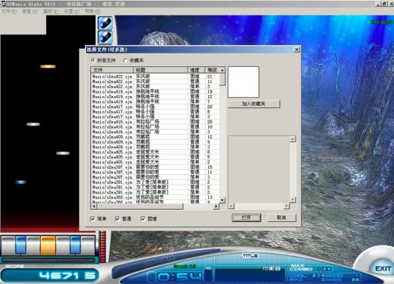
Task: Click the empty white song preview thumbnail
Action: tap(243, 82)
